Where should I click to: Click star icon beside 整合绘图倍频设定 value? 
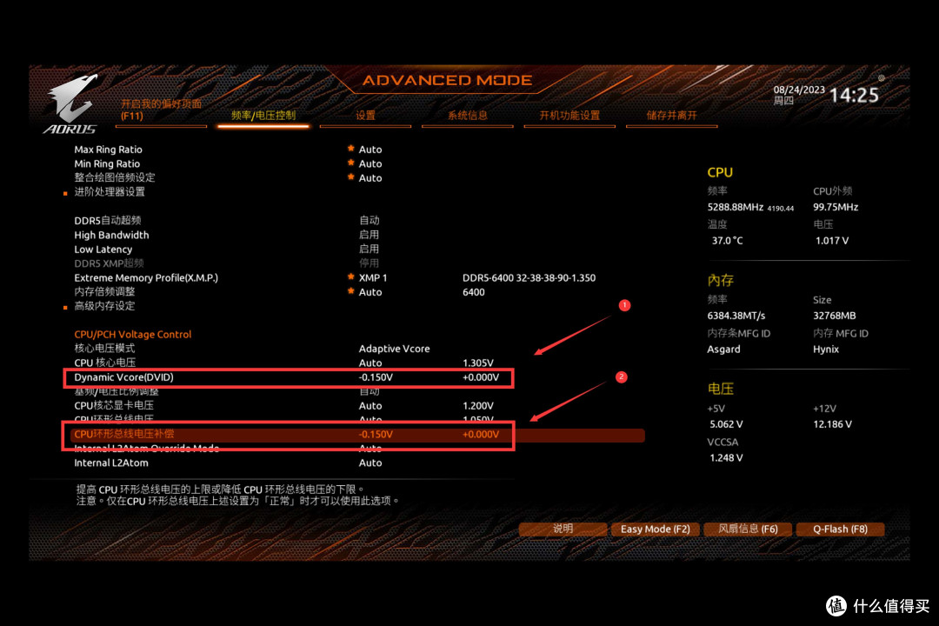(x=351, y=176)
